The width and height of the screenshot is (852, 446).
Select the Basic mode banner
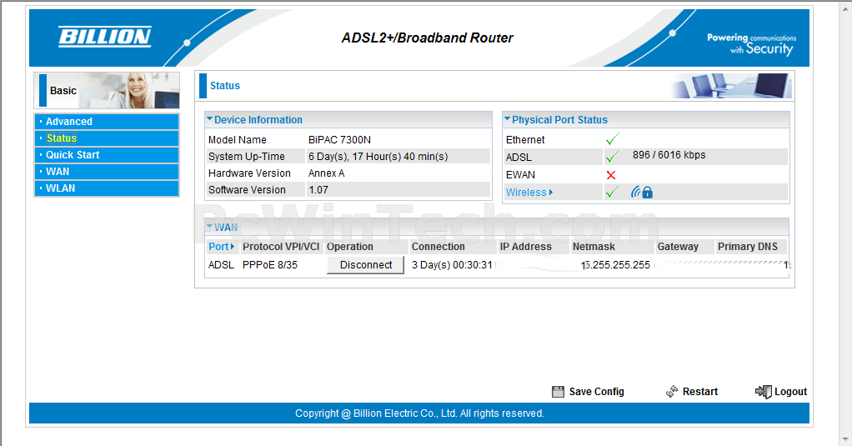click(x=107, y=90)
